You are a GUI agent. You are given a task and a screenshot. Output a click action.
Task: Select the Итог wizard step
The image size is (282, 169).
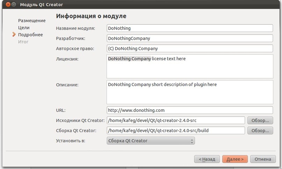click(23, 42)
